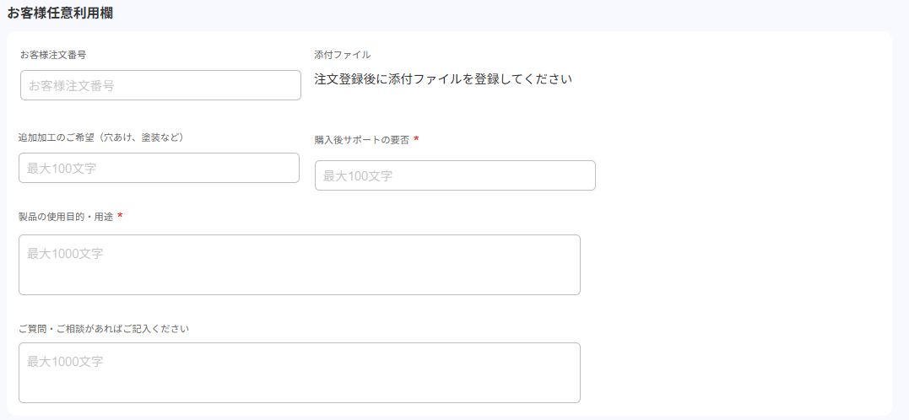Click the ご質問・ご相談があればご記入ください label
Viewport: 909px width, 420px height.
coord(103,328)
